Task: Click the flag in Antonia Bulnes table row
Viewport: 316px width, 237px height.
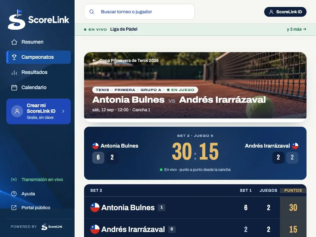Action: tap(95, 207)
